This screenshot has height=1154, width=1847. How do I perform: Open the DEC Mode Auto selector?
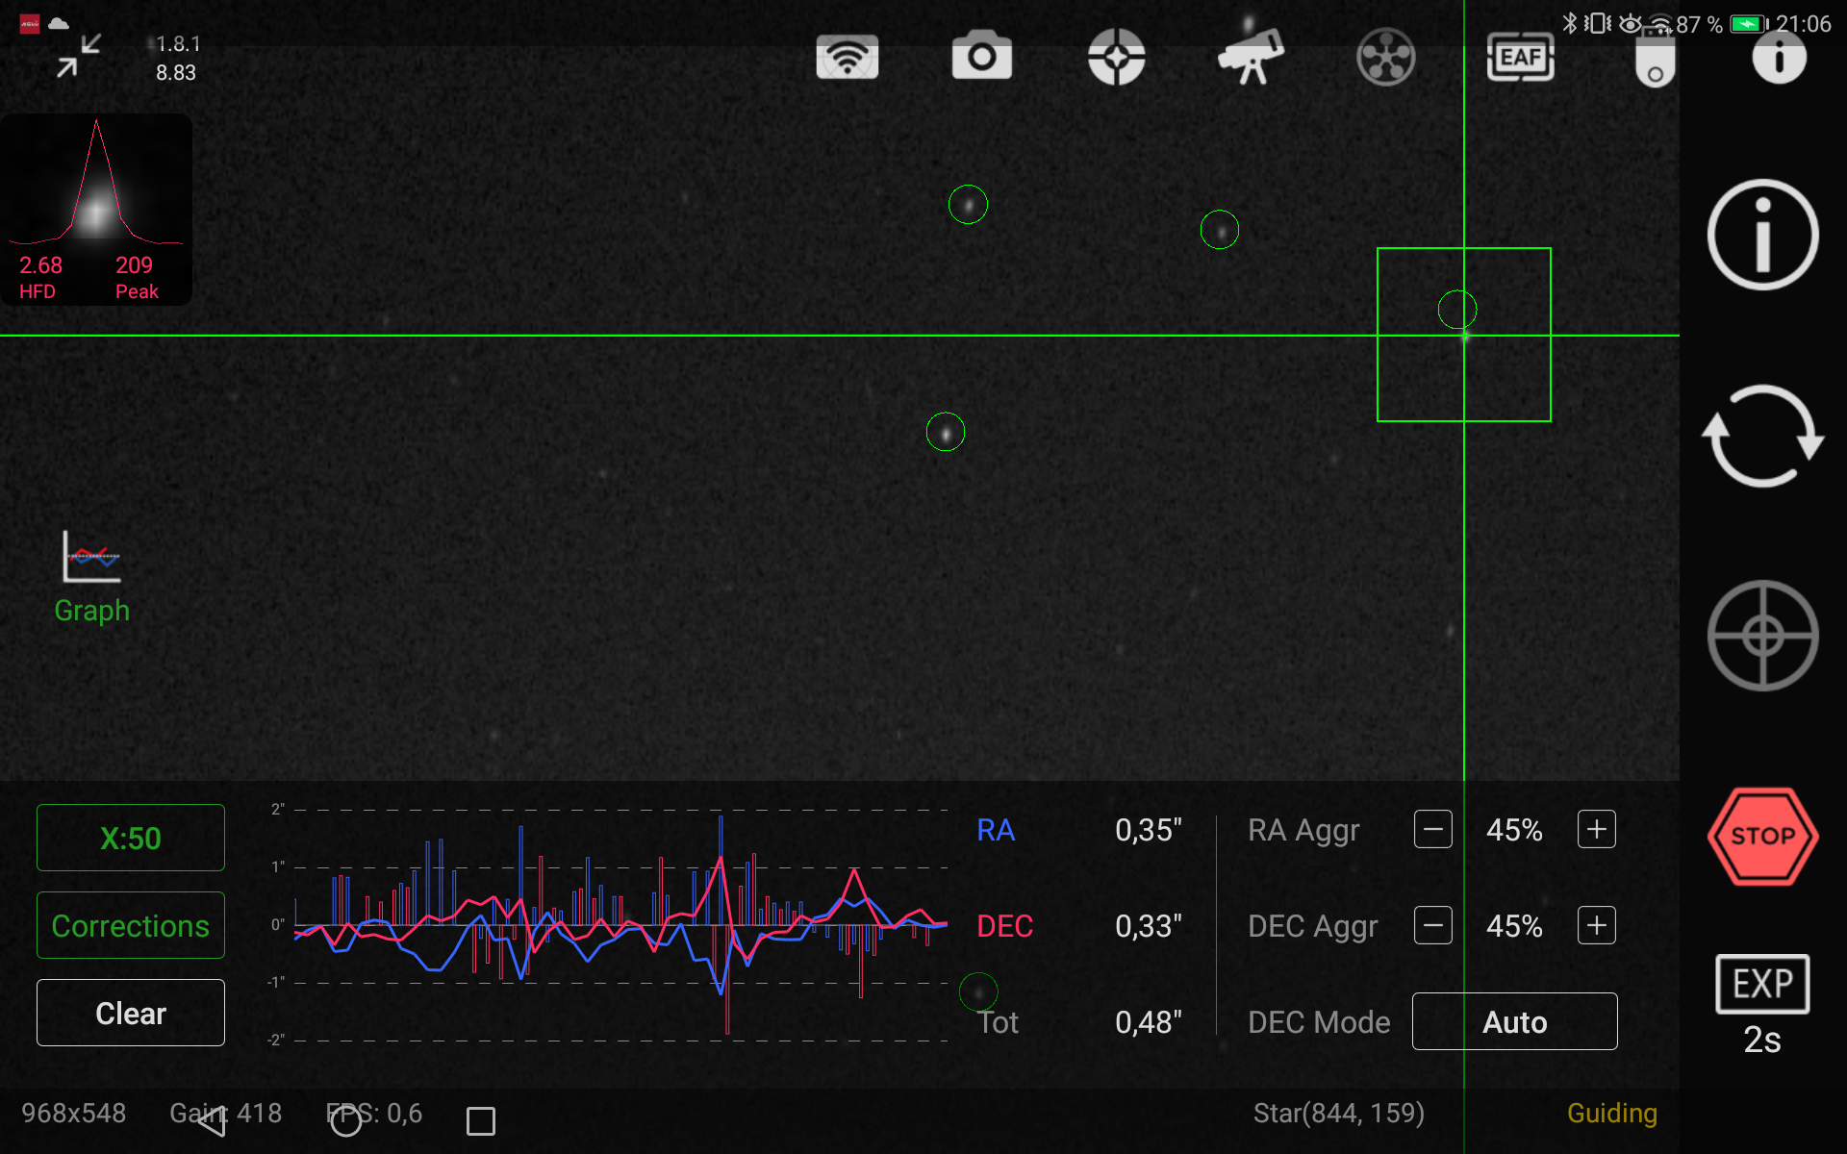click(1514, 1021)
